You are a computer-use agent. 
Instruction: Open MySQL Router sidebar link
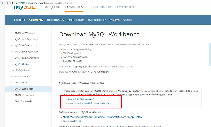(x=23, y=70)
